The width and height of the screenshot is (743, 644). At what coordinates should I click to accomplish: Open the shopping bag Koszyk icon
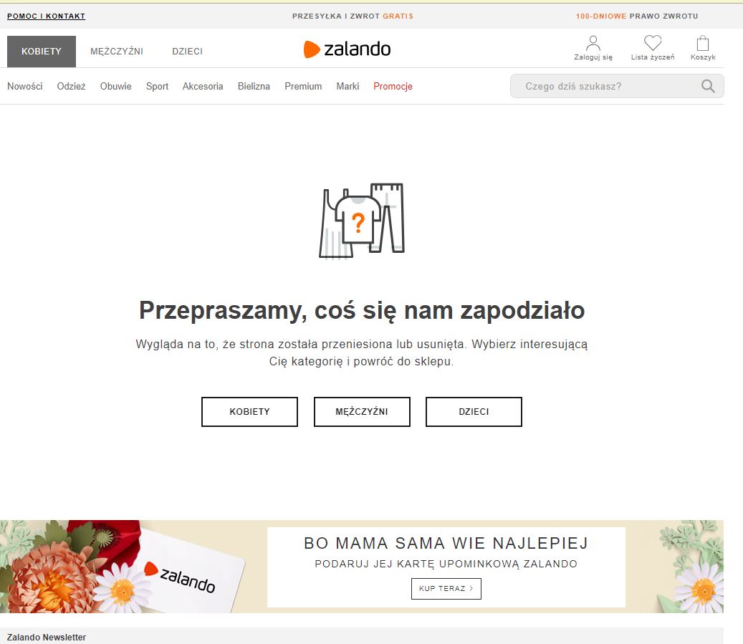click(702, 44)
